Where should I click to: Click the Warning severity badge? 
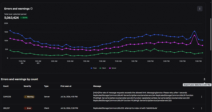pyautogui.click(x=29, y=97)
